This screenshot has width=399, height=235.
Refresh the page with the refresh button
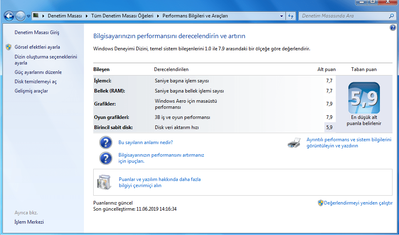click(291, 16)
